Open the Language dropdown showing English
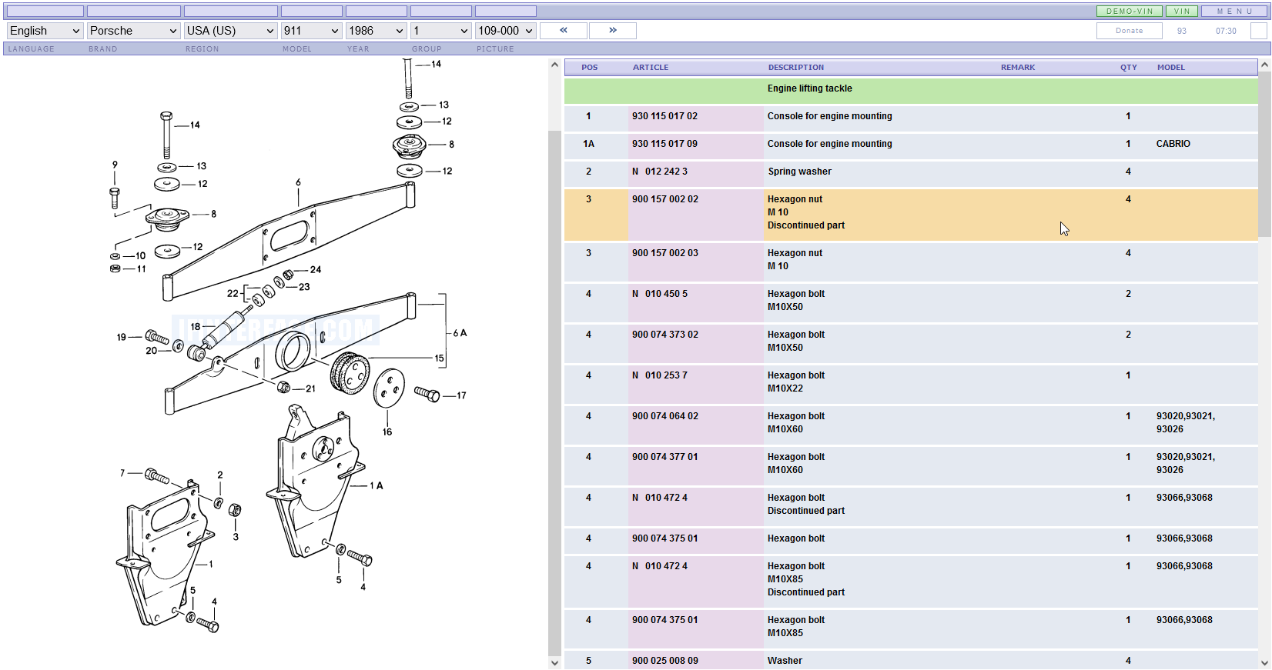This screenshot has width=1272, height=670. 45,31
